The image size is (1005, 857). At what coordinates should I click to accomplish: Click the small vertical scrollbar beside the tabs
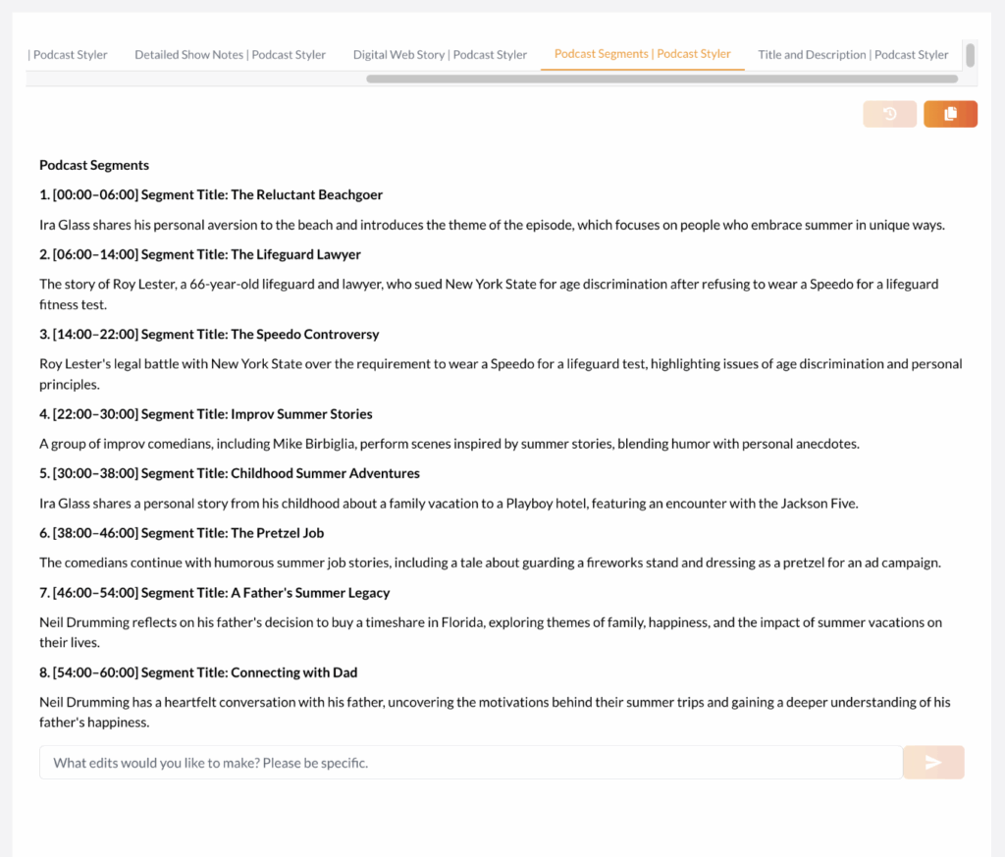coord(970,55)
